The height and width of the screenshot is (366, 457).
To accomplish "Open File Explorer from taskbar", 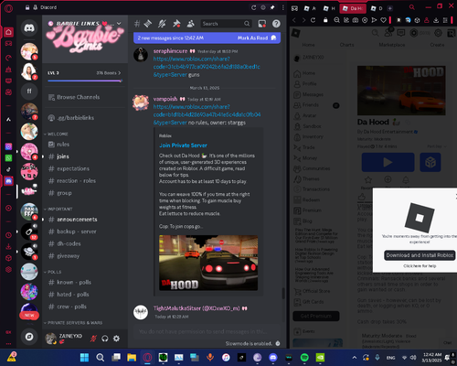I will (132, 357).
